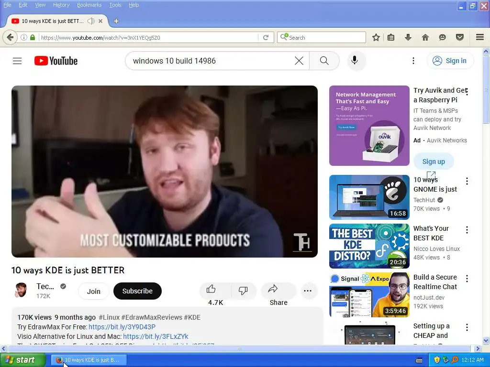
Task: Run search with the magnifier button
Action: (x=324, y=61)
